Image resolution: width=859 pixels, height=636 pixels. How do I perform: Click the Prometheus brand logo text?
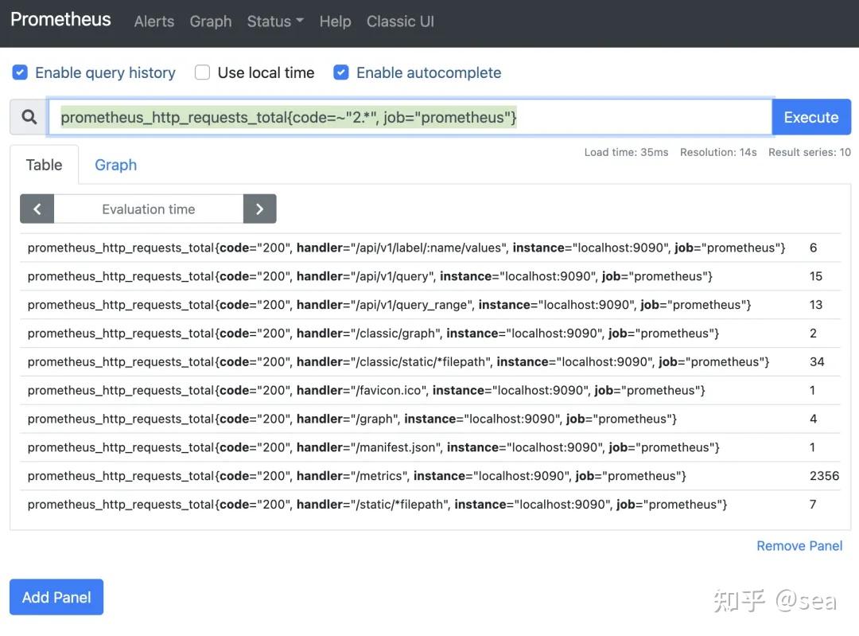click(60, 20)
